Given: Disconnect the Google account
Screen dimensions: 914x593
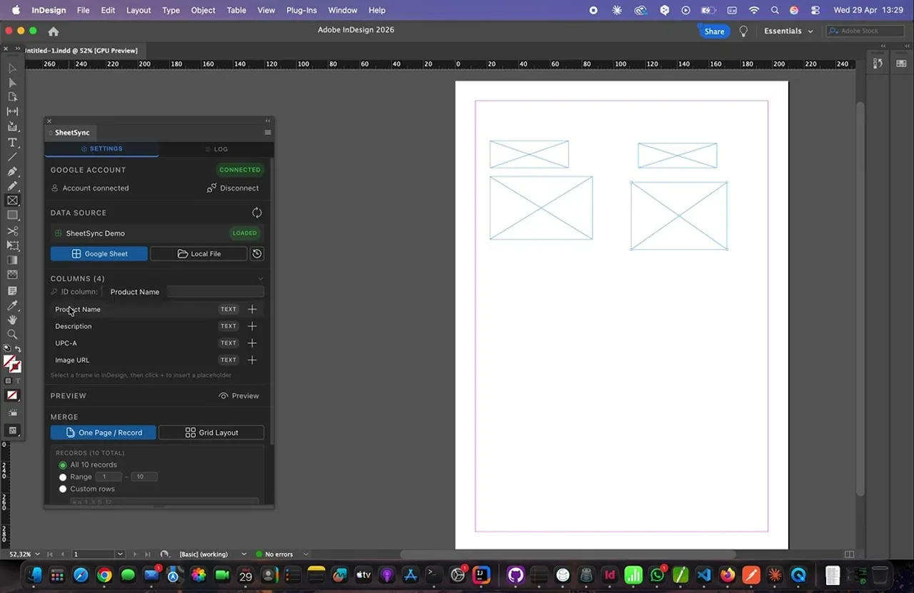Looking at the screenshot, I should [233, 188].
